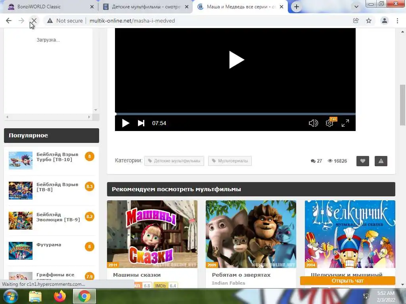
Task: Open Машины сказки poster
Action: [x=152, y=234]
